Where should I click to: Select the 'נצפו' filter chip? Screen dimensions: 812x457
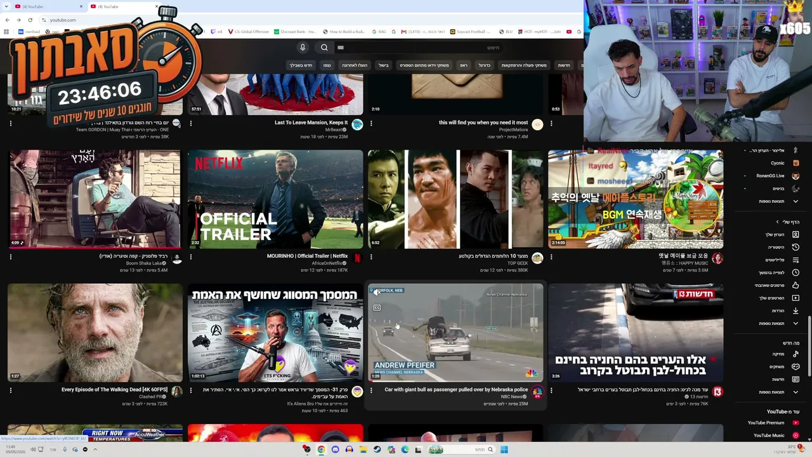click(x=327, y=65)
